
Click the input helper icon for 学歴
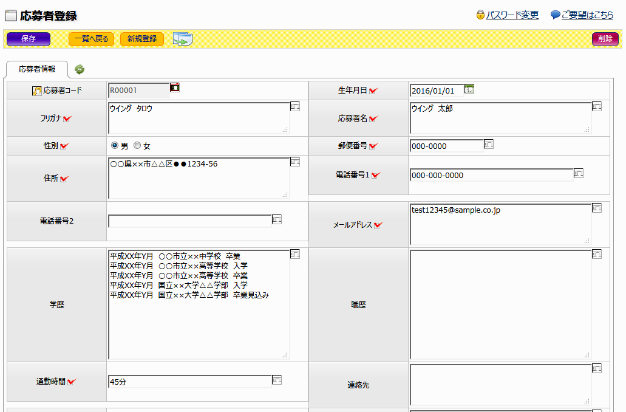pyautogui.click(x=295, y=254)
